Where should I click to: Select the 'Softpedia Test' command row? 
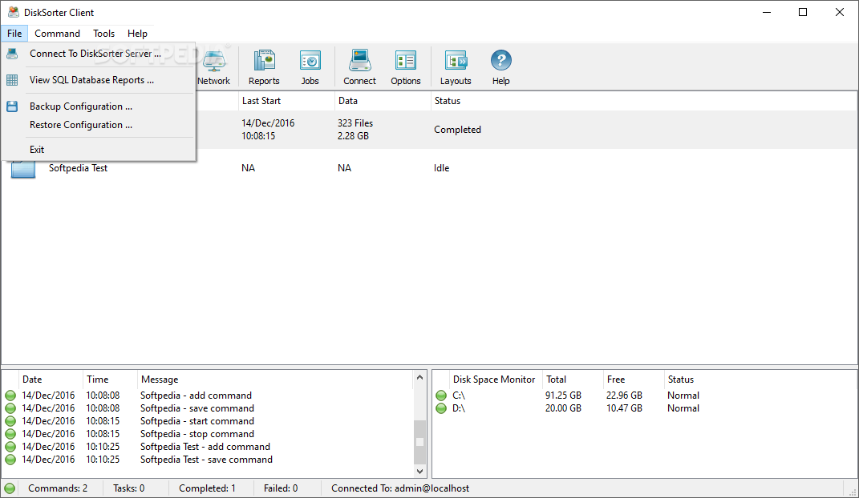429,168
